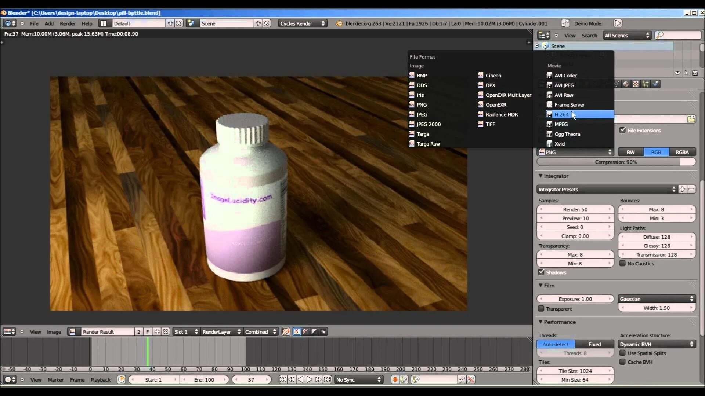The height and width of the screenshot is (396, 705).
Task: Jump to the first frame
Action: pyautogui.click(x=283, y=380)
